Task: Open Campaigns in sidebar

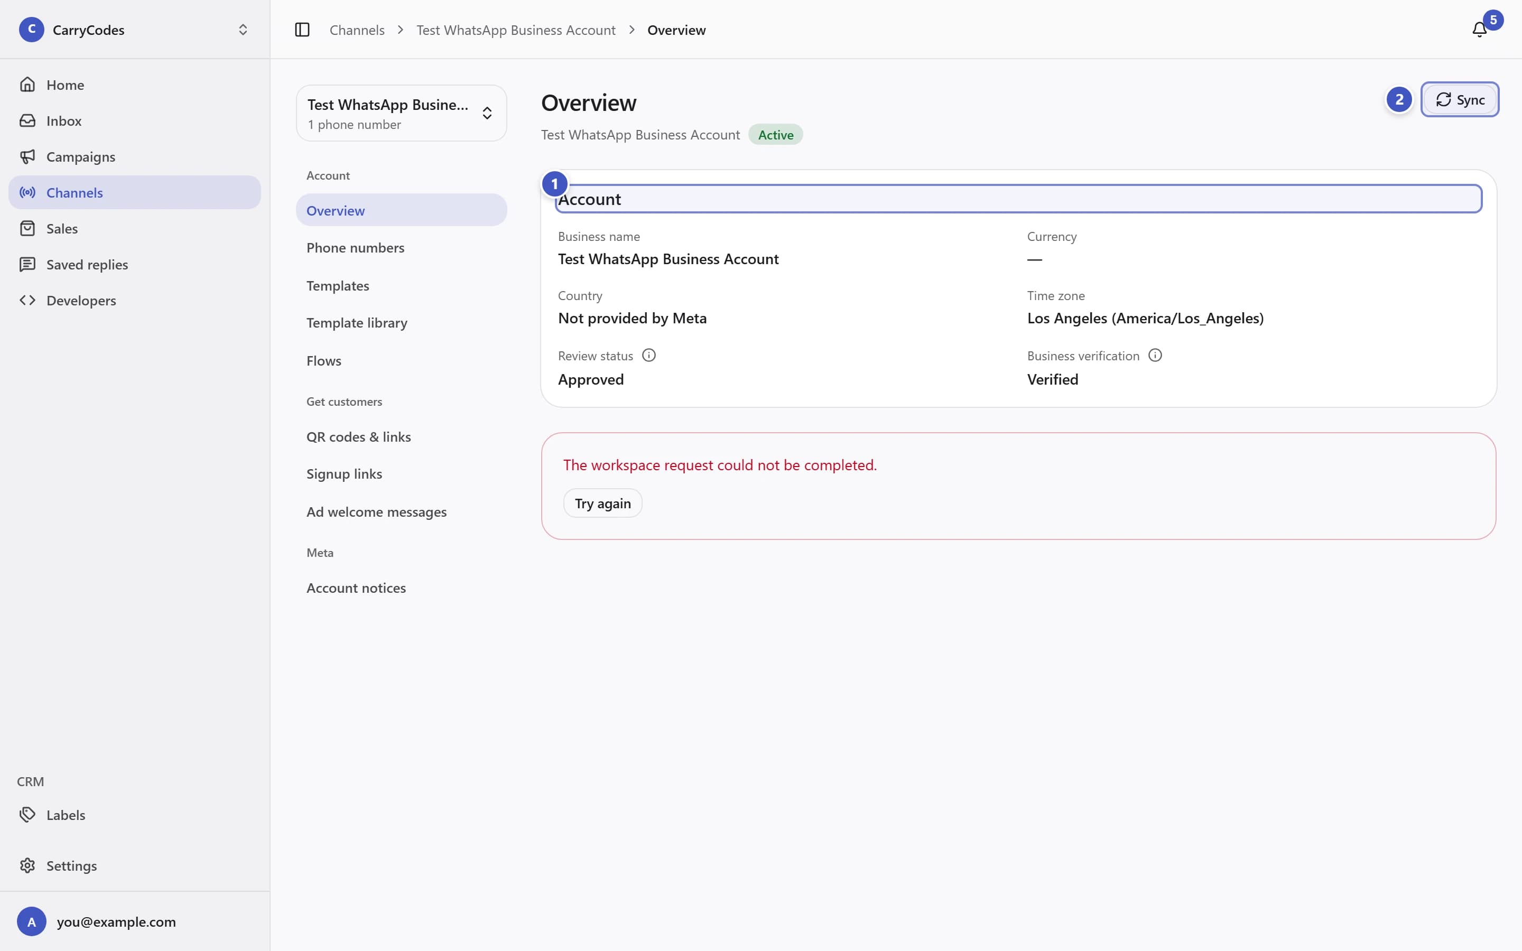Action: (135, 156)
